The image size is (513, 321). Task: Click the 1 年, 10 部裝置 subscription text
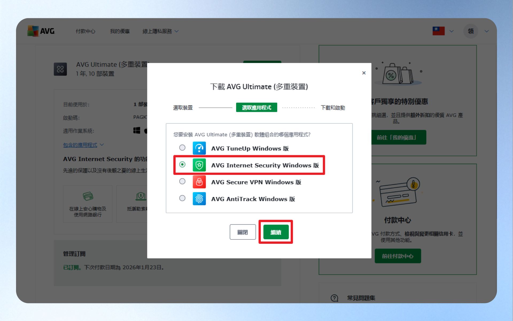(x=95, y=74)
